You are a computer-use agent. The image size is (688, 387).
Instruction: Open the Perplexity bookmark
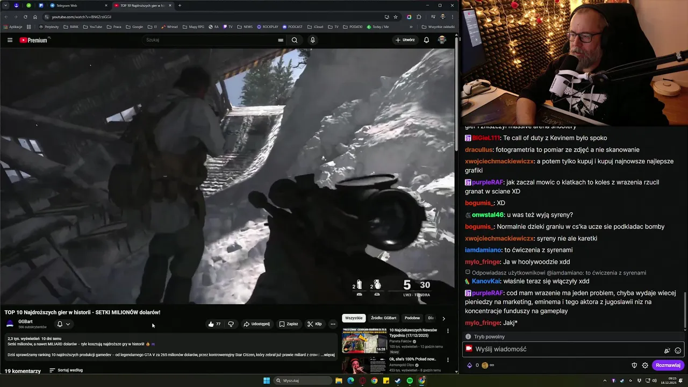point(49,26)
